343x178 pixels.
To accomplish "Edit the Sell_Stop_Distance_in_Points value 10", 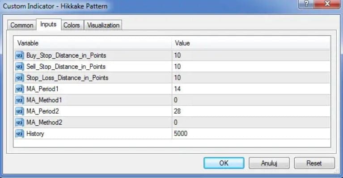I will 251,67.
